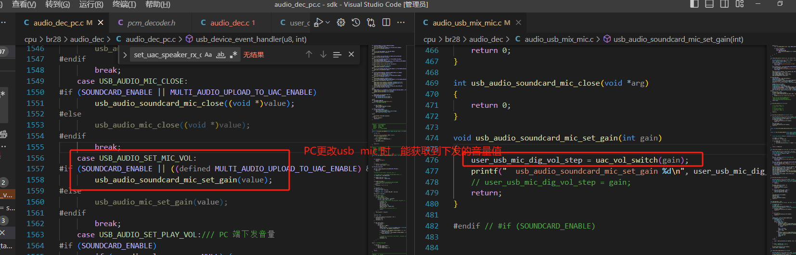Open the 帮助(H) menu

(158, 4)
